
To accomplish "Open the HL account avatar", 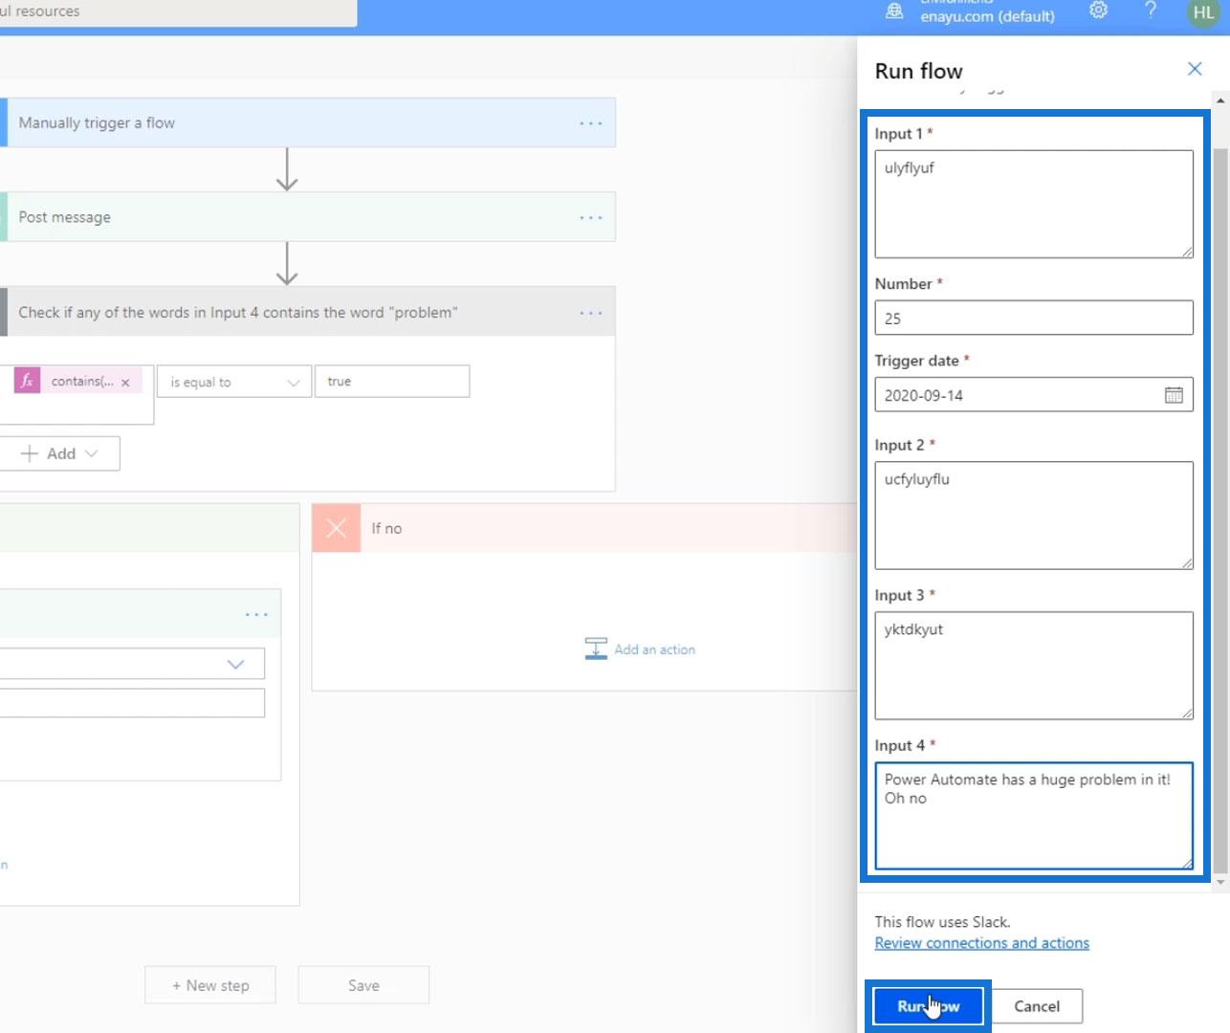I will (x=1203, y=12).
